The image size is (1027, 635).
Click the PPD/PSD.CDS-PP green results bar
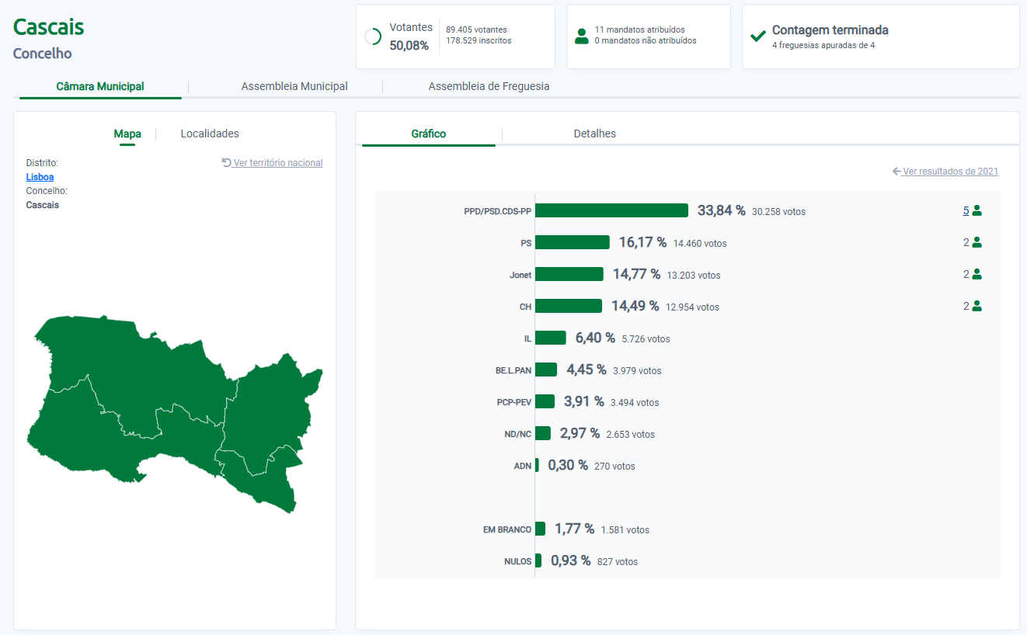[x=611, y=210]
